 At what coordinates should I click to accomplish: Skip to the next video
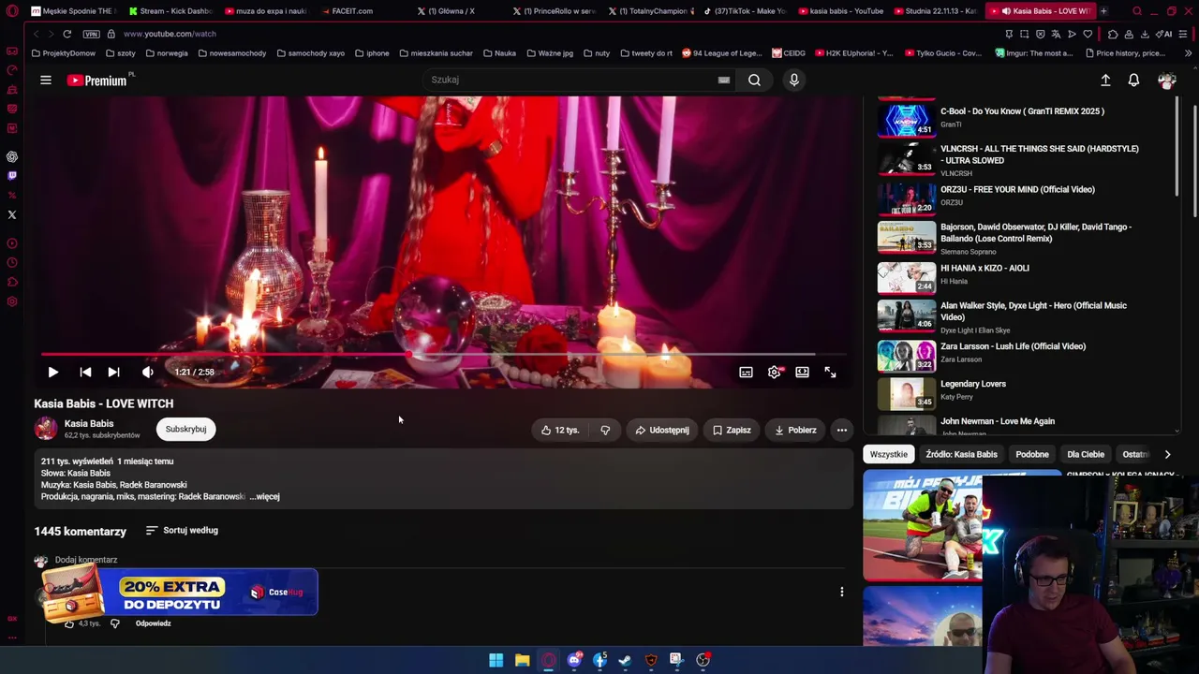tap(113, 372)
